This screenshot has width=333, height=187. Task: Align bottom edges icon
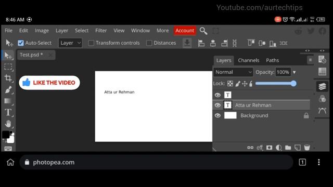point(273,44)
